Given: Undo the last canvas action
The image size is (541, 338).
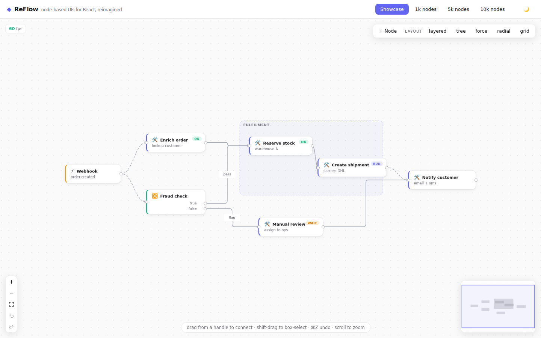Looking at the screenshot, I should [11, 316].
